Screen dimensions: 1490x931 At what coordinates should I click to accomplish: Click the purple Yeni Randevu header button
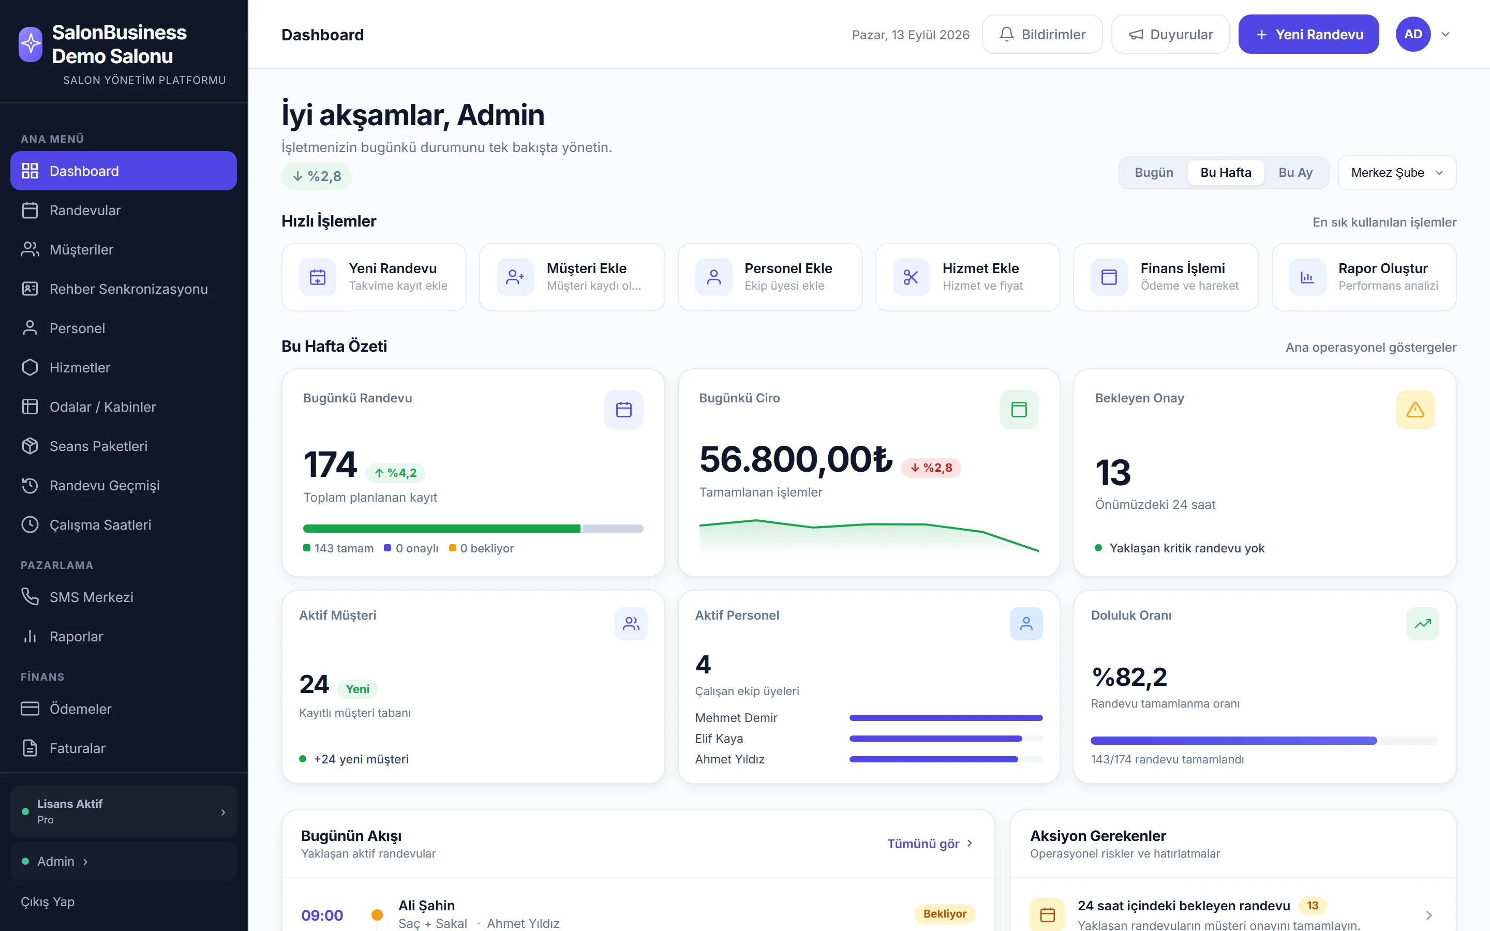pos(1308,35)
